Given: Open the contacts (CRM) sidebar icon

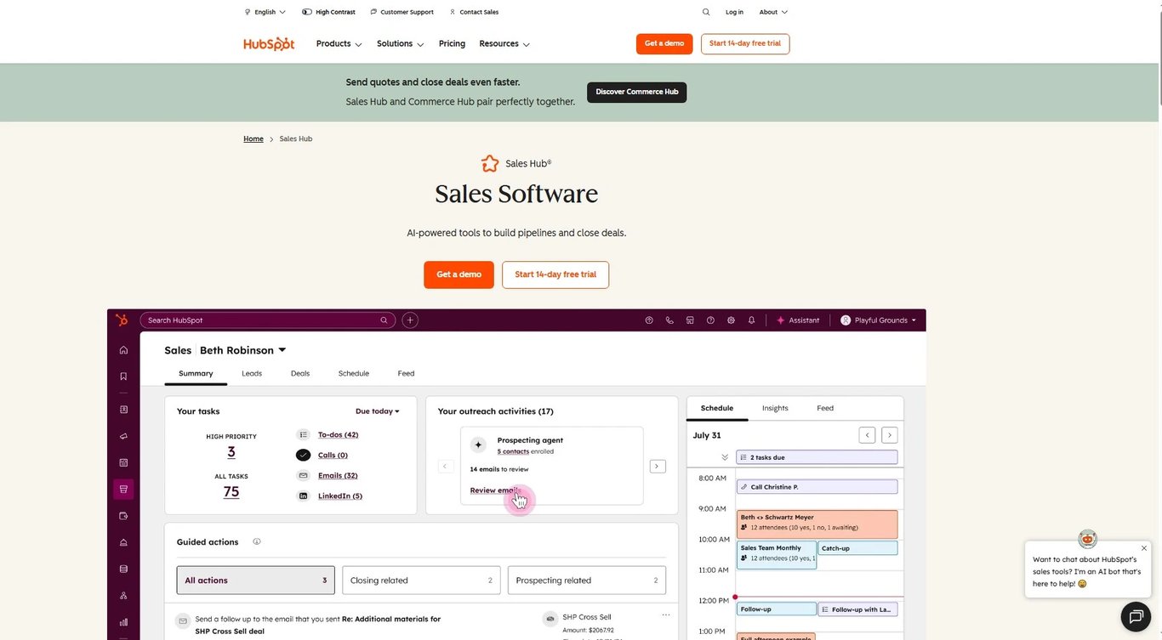Looking at the screenshot, I should point(123,410).
